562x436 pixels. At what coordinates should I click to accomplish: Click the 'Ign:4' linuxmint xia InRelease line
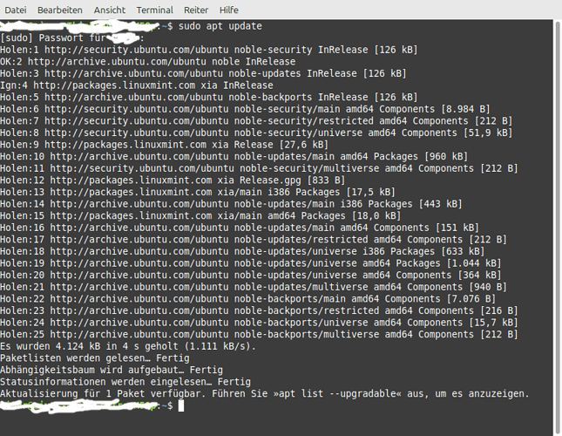(x=137, y=85)
